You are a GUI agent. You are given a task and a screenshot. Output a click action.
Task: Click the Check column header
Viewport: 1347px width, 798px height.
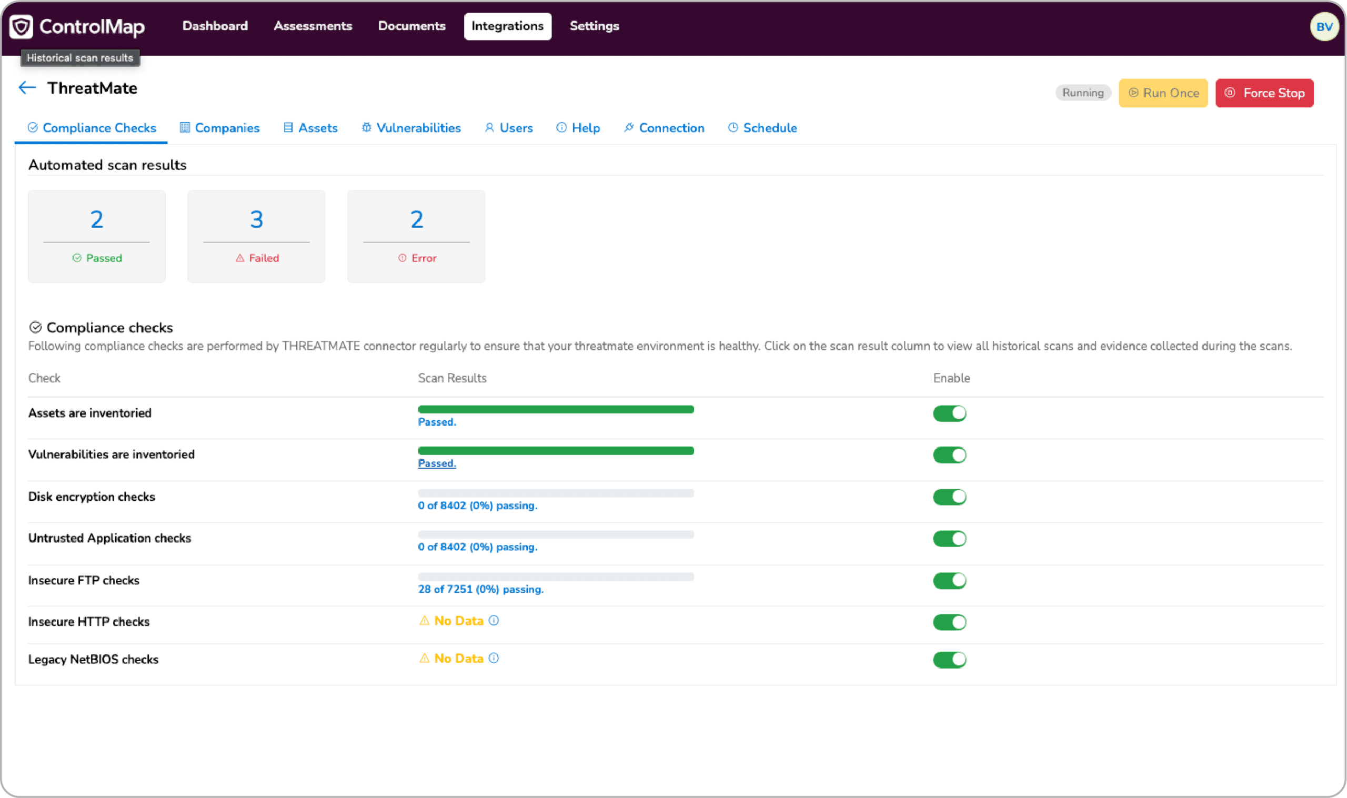(44, 378)
